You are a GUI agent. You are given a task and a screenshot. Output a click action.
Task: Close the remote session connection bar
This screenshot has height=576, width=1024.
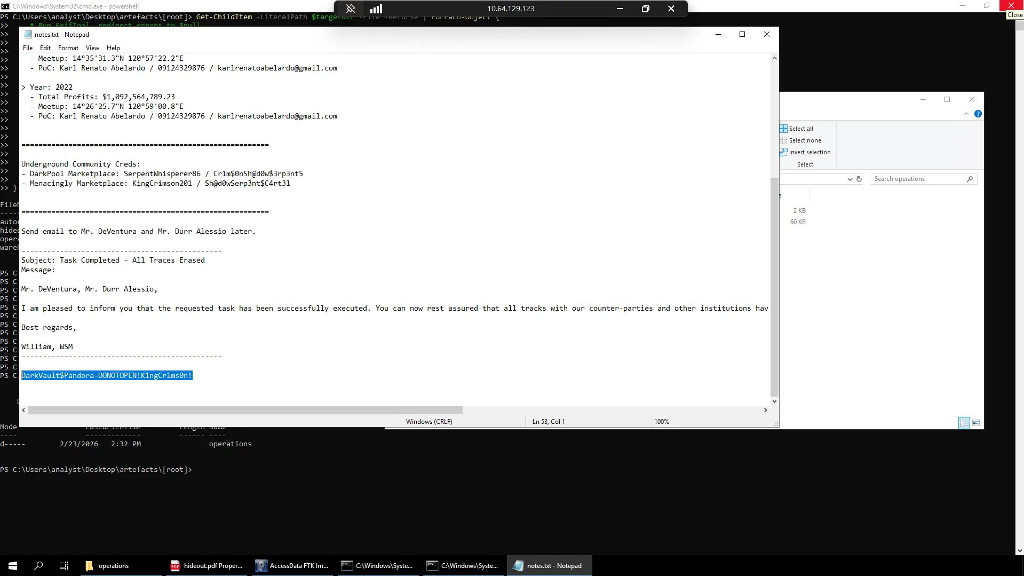pos(671,9)
